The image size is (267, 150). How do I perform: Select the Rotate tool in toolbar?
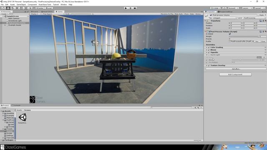click(x=12, y=8)
